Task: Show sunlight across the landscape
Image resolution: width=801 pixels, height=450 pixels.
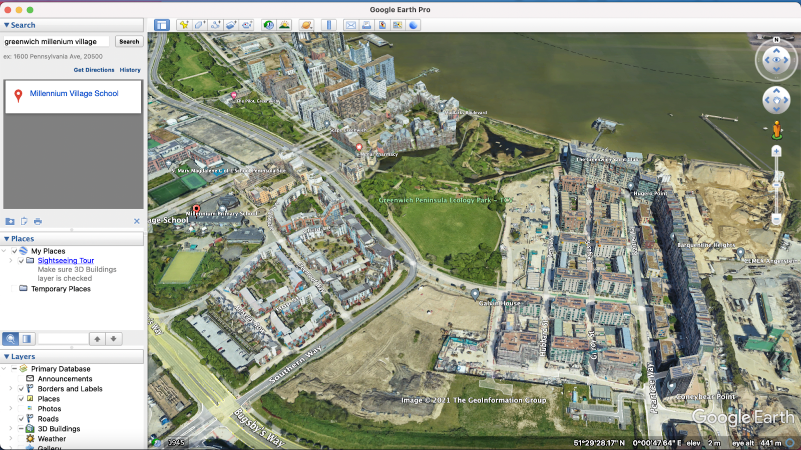Action: (284, 25)
